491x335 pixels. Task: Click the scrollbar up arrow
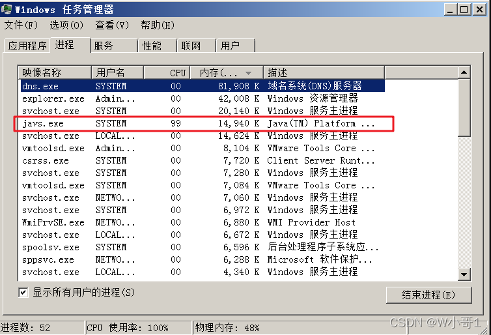pyautogui.click(x=464, y=73)
